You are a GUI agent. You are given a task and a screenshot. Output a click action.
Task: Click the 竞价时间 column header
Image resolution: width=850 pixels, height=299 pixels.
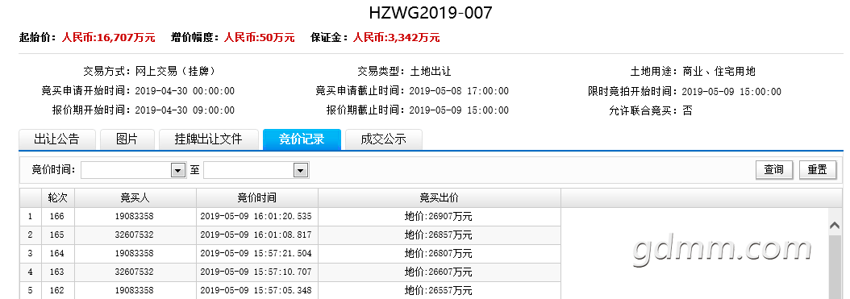257,197
